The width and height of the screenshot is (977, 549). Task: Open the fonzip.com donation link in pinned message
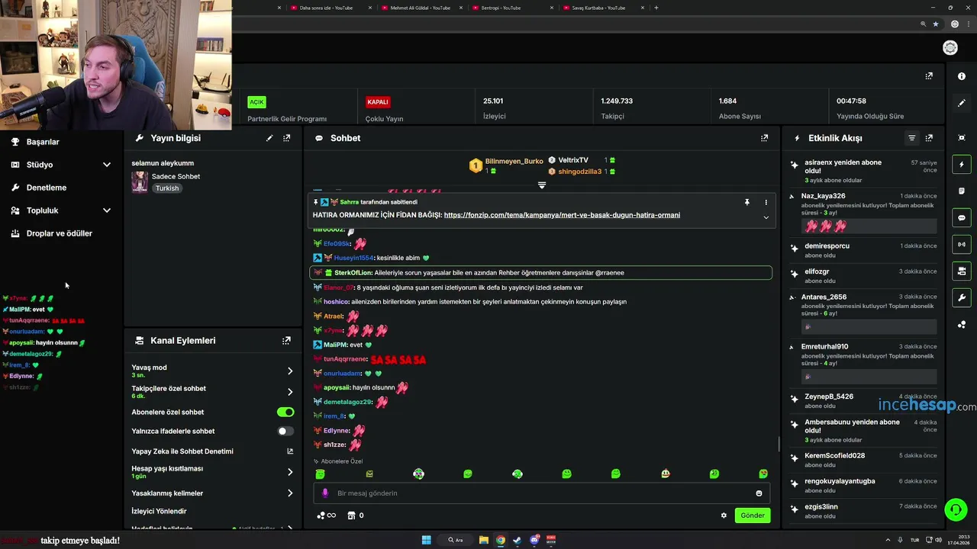562,215
